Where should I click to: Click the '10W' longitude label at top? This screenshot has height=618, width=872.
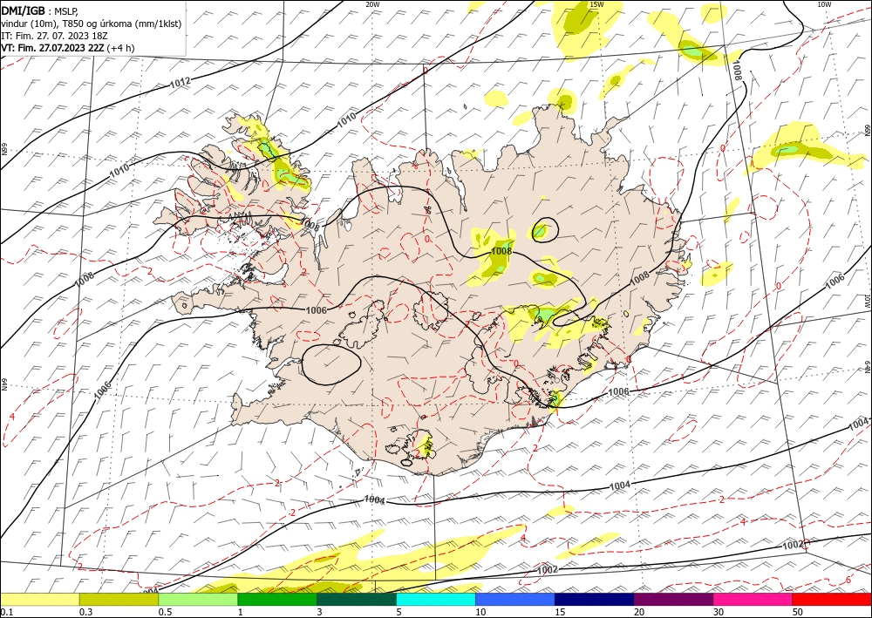click(x=824, y=4)
